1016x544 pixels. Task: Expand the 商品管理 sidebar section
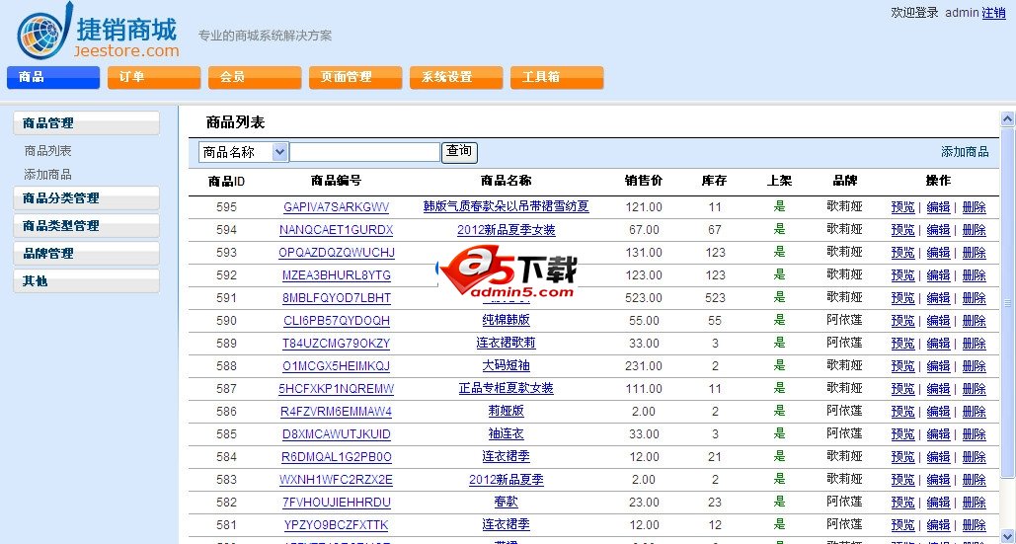pyautogui.click(x=86, y=123)
